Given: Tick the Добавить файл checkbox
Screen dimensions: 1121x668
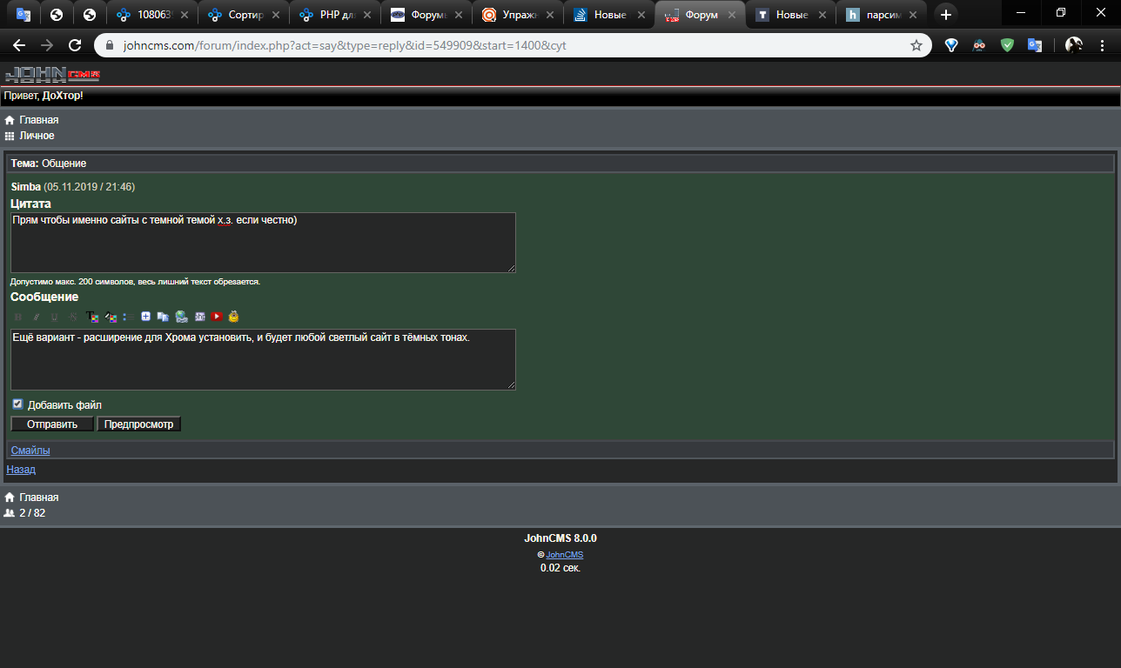Looking at the screenshot, I should tap(17, 404).
